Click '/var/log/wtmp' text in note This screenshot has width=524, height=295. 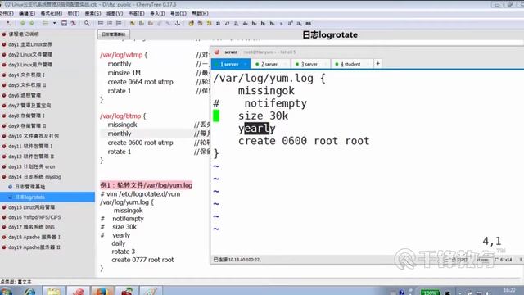tap(121, 55)
